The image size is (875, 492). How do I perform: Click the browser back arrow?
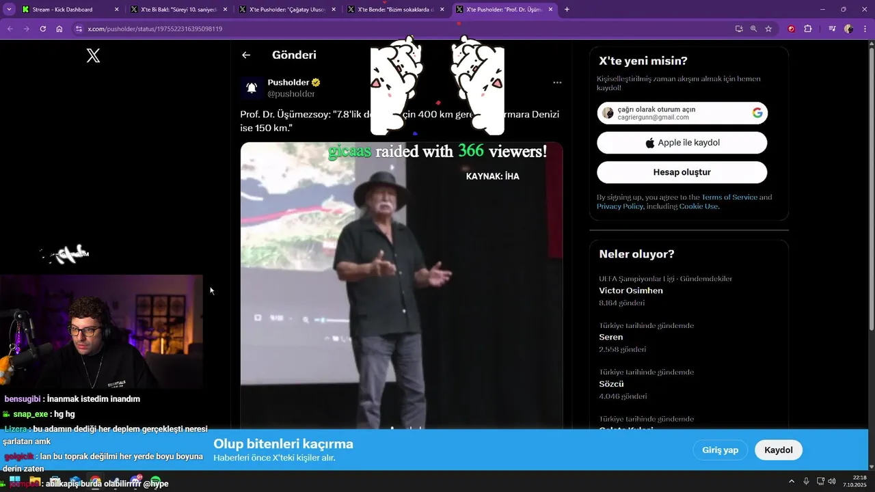[x=10, y=29]
